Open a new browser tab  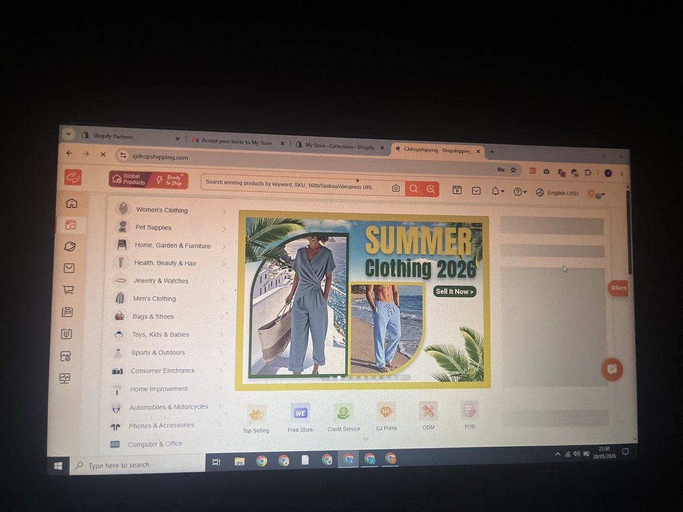492,152
